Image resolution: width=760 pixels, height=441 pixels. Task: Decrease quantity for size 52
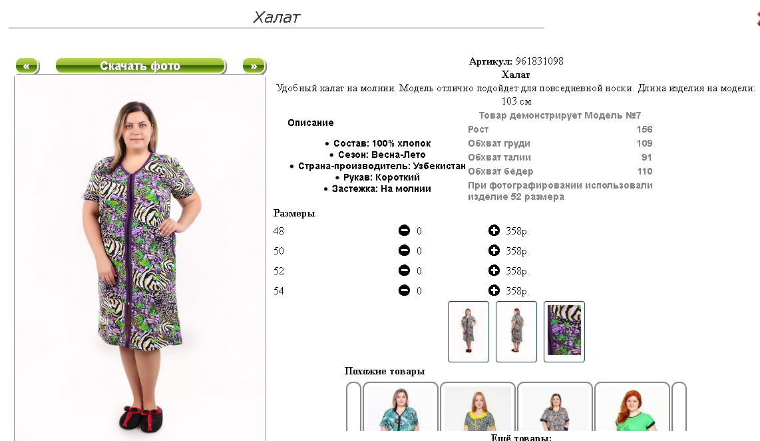[x=404, y=270]
